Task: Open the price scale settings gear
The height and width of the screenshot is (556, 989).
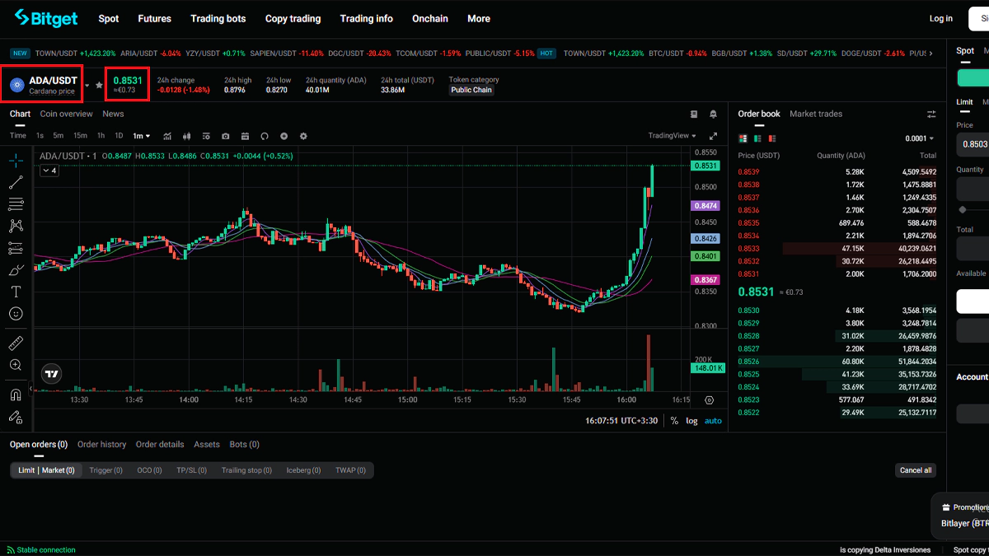Action: (710, 399)
